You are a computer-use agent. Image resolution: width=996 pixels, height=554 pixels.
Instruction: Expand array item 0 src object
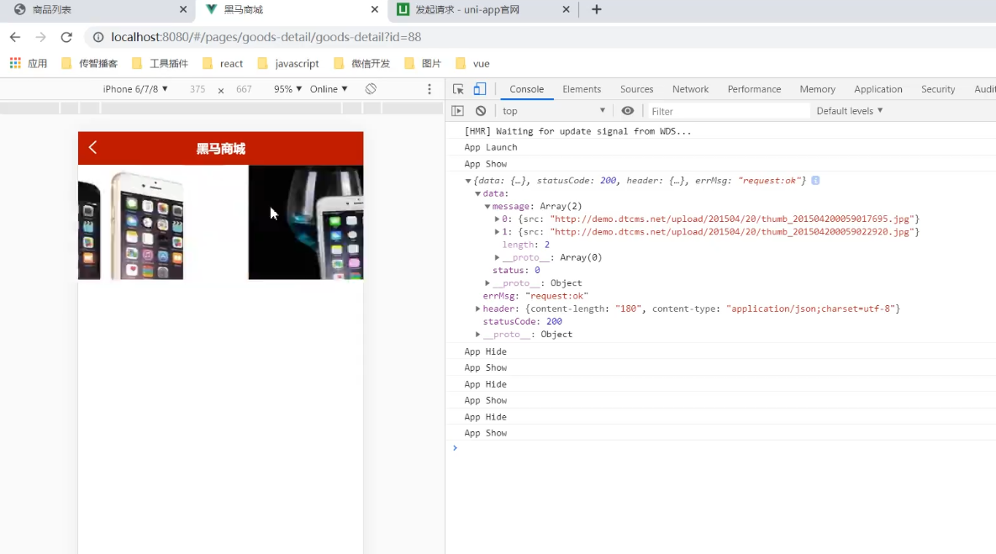click(x=498, y=219)
